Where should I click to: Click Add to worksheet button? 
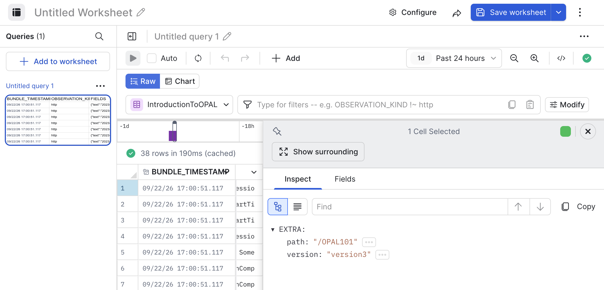58,61
